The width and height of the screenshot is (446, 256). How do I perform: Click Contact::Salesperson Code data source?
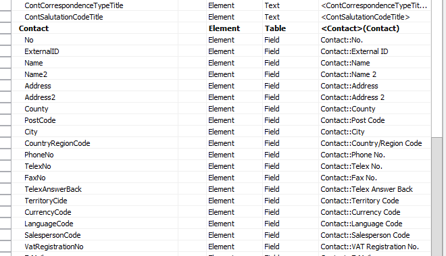point(365,235)
